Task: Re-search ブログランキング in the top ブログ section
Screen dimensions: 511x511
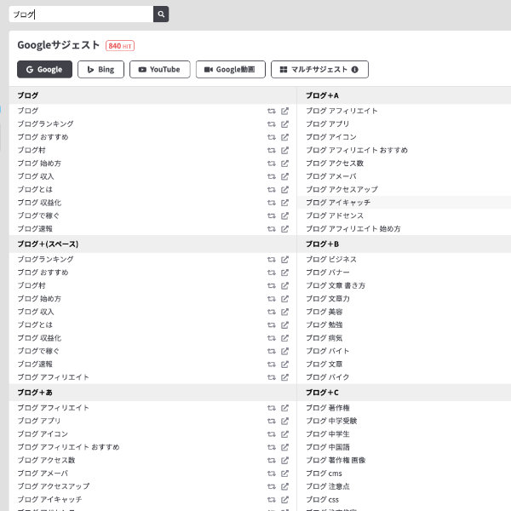Action: pyautogui.click(x=272, y=123)
